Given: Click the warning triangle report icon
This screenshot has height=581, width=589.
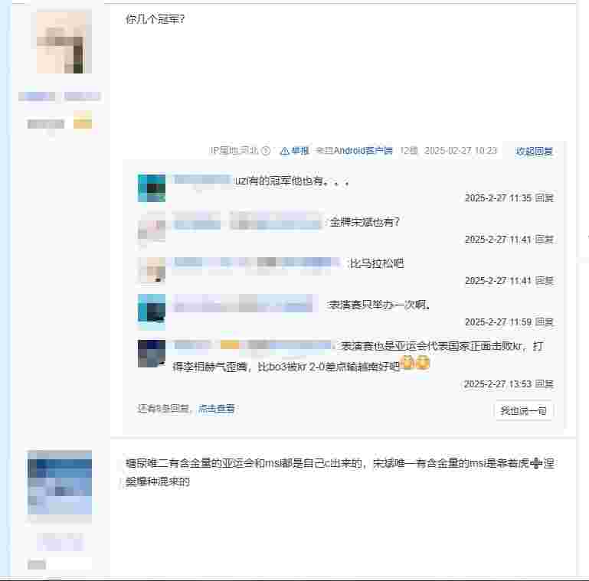Looking at the screenshot, I should click(285, 151).
